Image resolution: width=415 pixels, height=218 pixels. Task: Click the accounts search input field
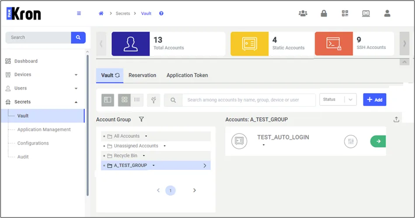pyautogui.click(x=249, y=100)
